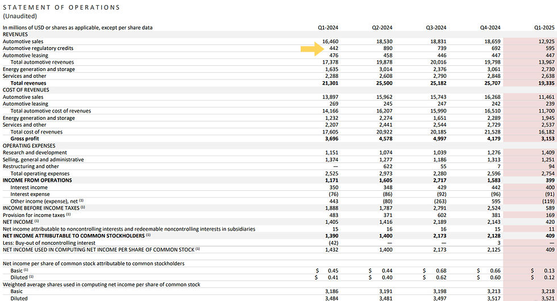Select the Q2-2024 automotive leasing revenue 458

[x=388, y=56]
